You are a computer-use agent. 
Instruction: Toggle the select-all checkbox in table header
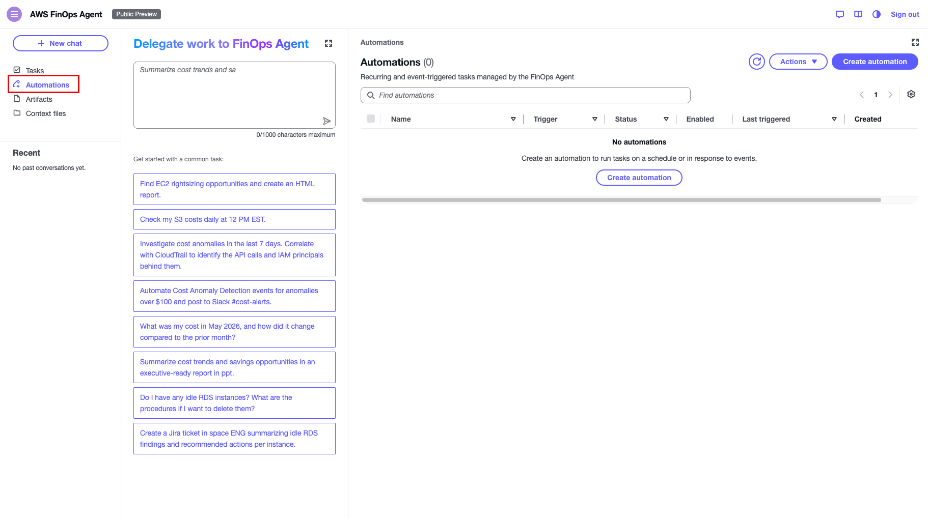click(371, 119)
